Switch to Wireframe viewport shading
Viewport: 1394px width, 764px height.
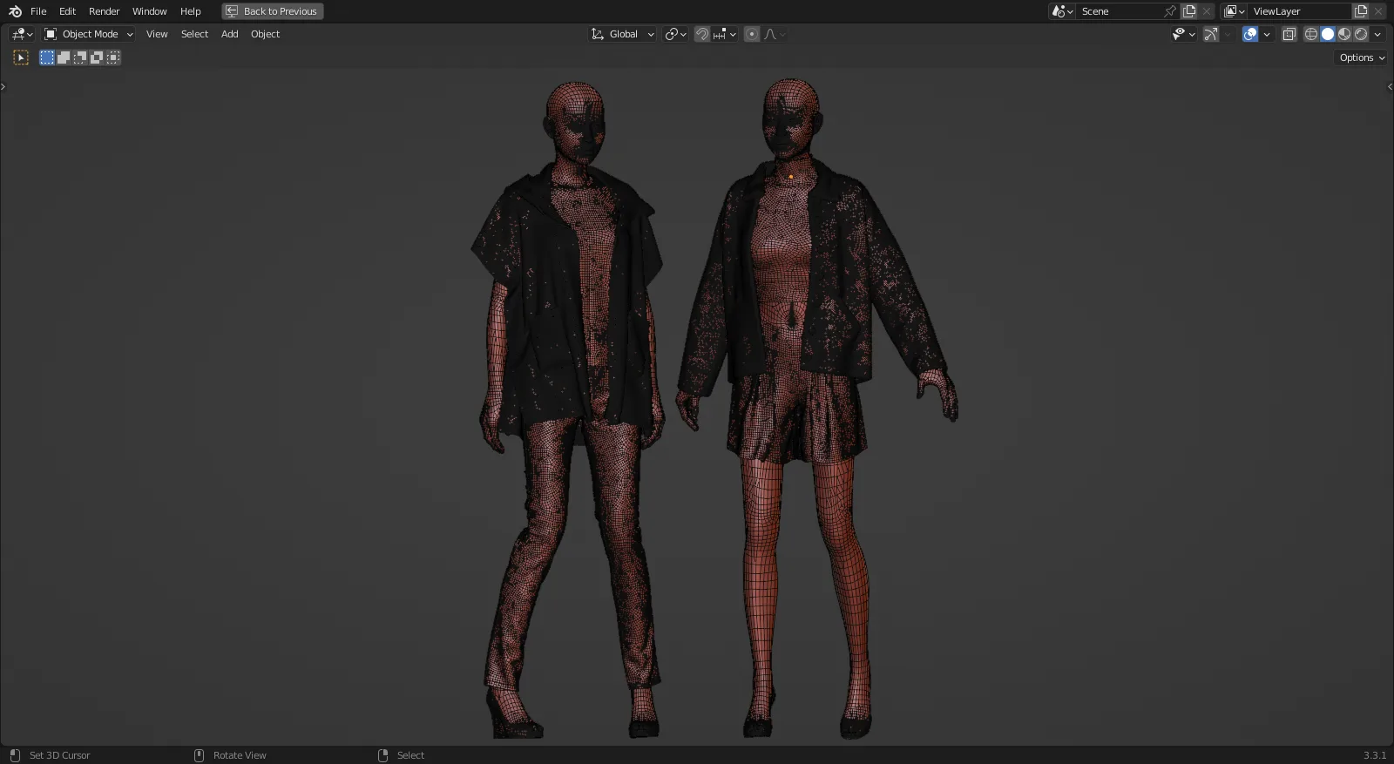[1311, 34]
